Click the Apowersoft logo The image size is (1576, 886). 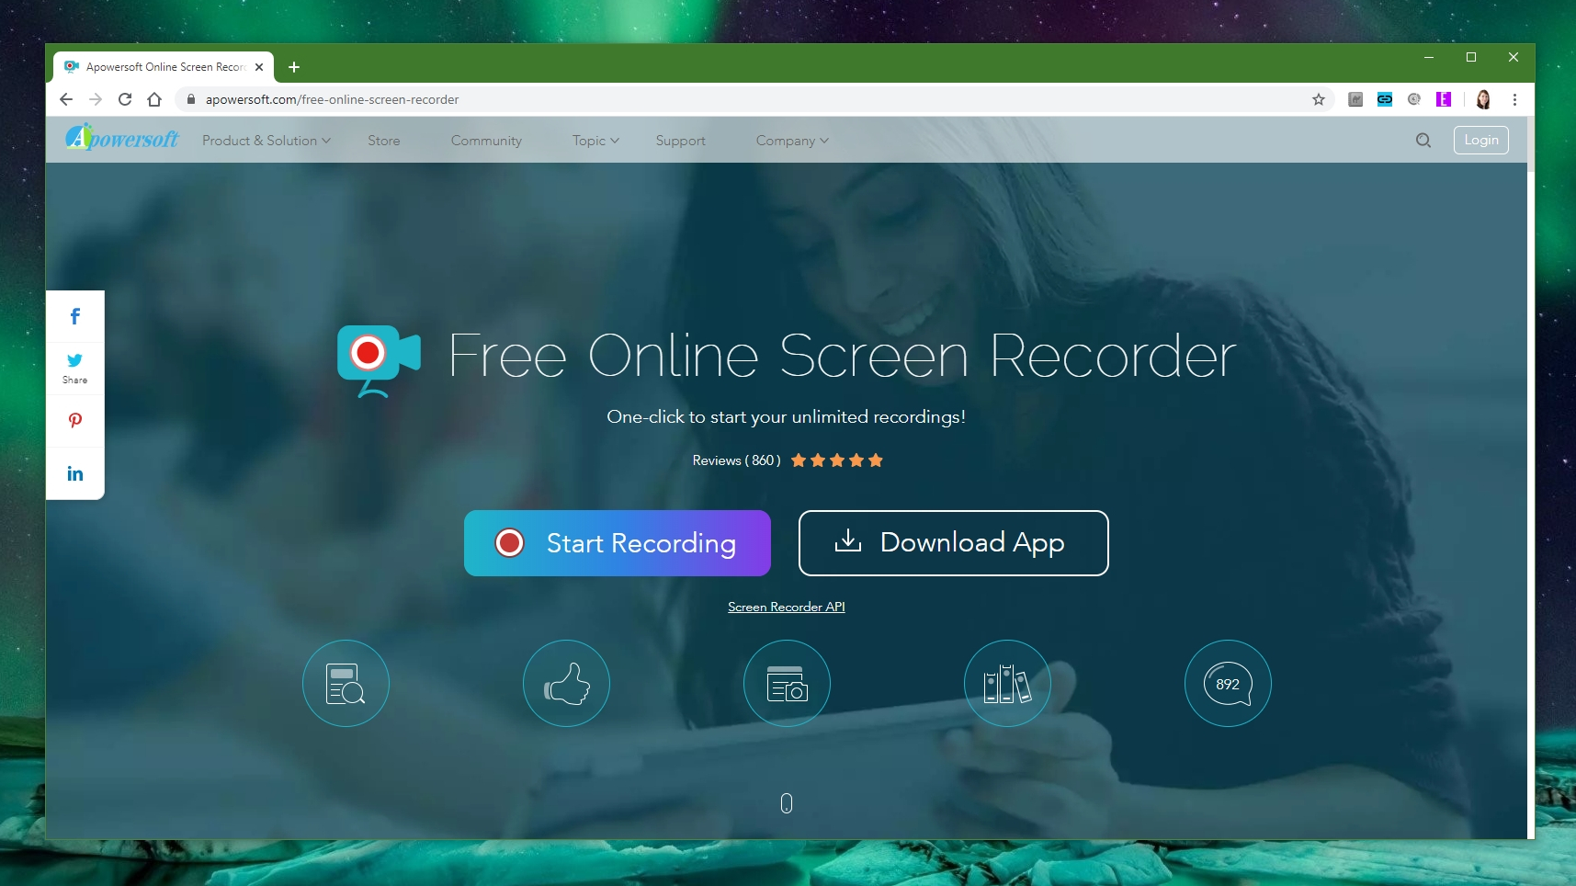coord(121,139)
